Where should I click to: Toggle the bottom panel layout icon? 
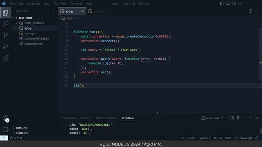tap(228, 3)
